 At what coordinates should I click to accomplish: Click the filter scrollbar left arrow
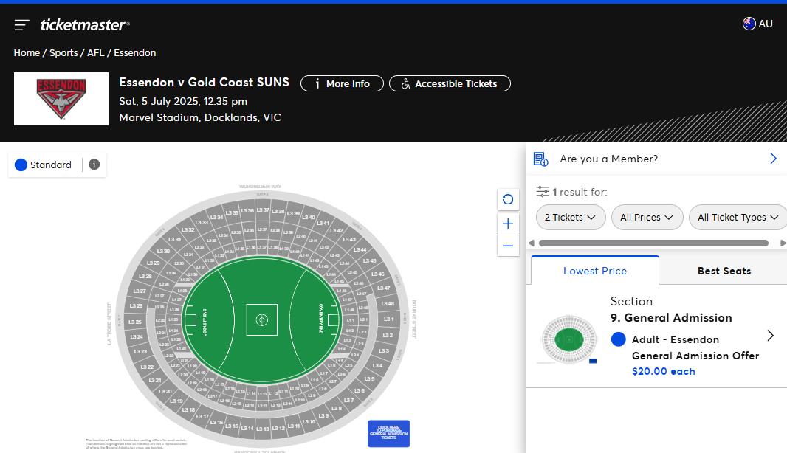point(532,243)
